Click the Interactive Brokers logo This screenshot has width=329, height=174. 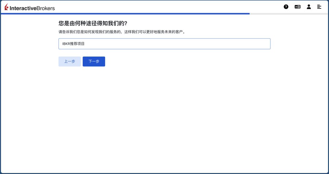(x=30, y=7)
